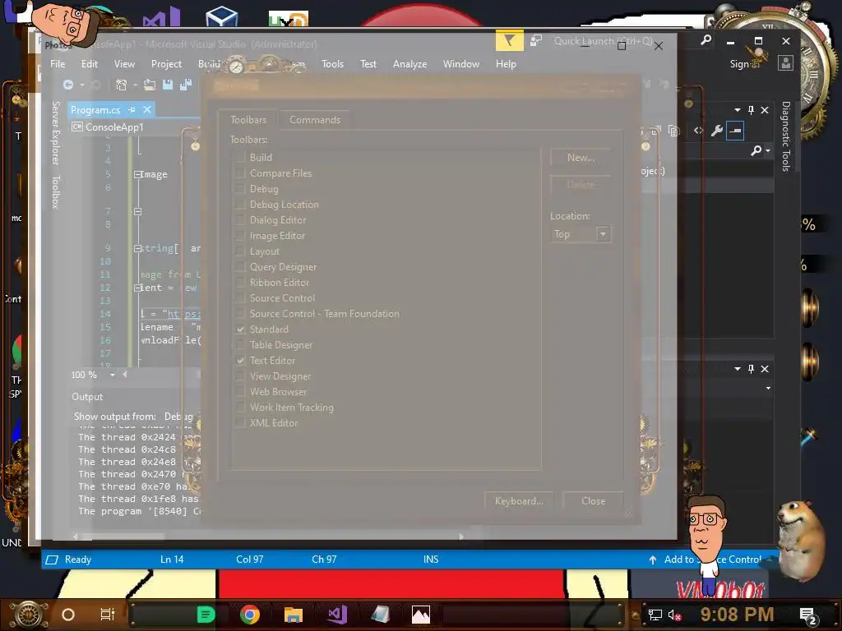Click the Output window horizontal scrollbar
842x631 pixels.
point(267,536)
